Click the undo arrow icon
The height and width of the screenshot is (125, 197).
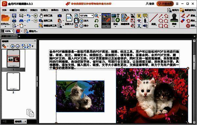29,16
